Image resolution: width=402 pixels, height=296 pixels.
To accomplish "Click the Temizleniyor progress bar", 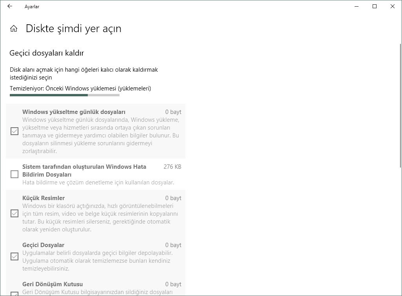I will click(x=65, y=95).
